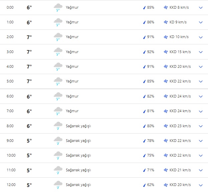Click the 7° temperature at 4:00
Viewport: 208px width, 192px height.
pos(29,66)
